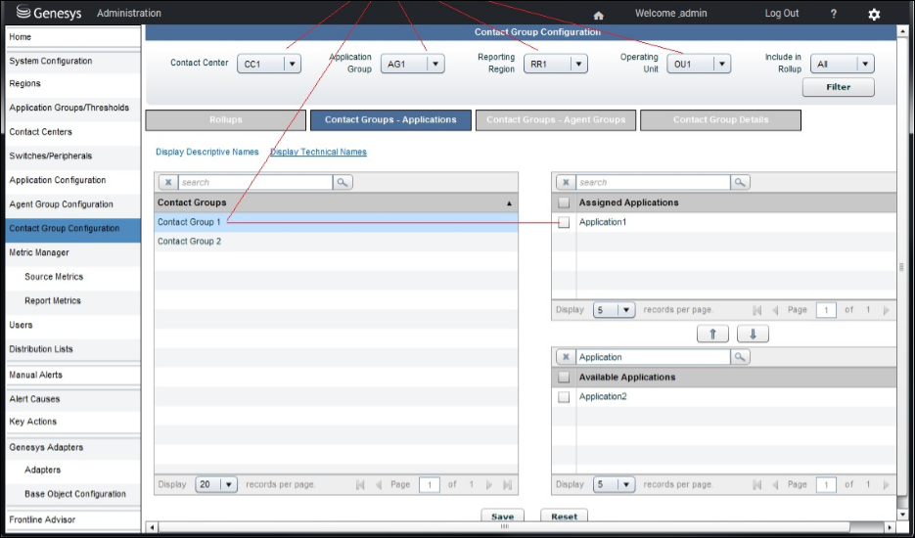
Task: Sort Contact Groups column with arrow
Action: [509, 203]
